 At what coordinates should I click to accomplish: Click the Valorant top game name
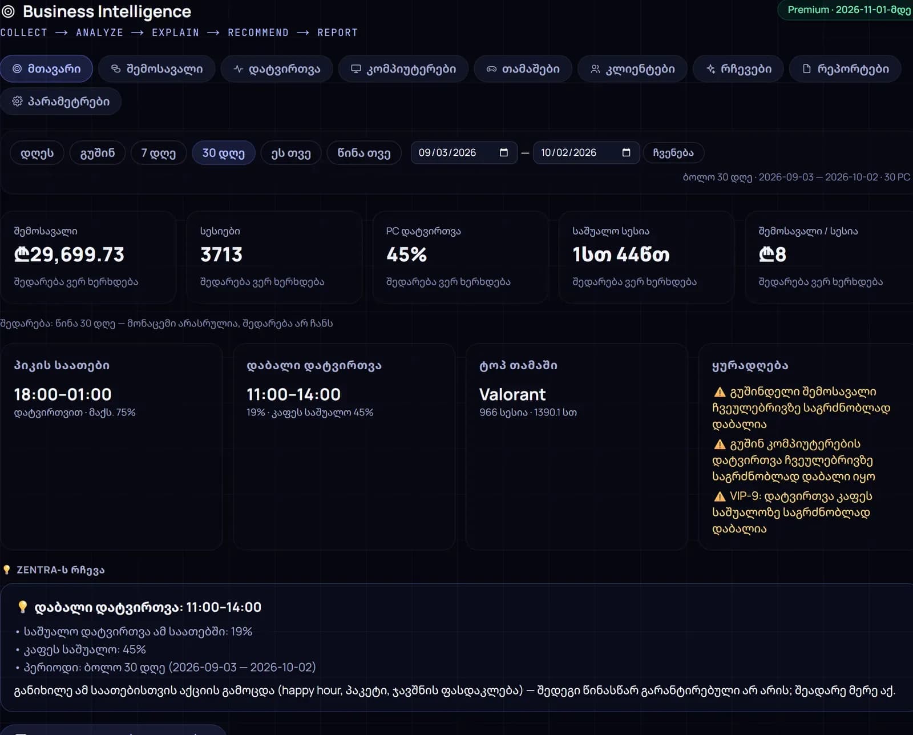[x=512, y=394]
